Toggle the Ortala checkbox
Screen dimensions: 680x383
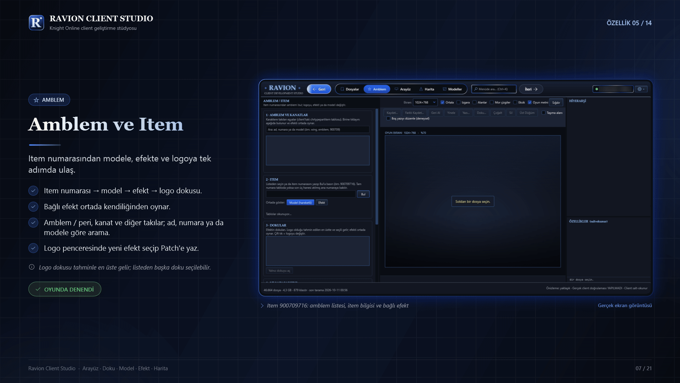tap(442, 102)
